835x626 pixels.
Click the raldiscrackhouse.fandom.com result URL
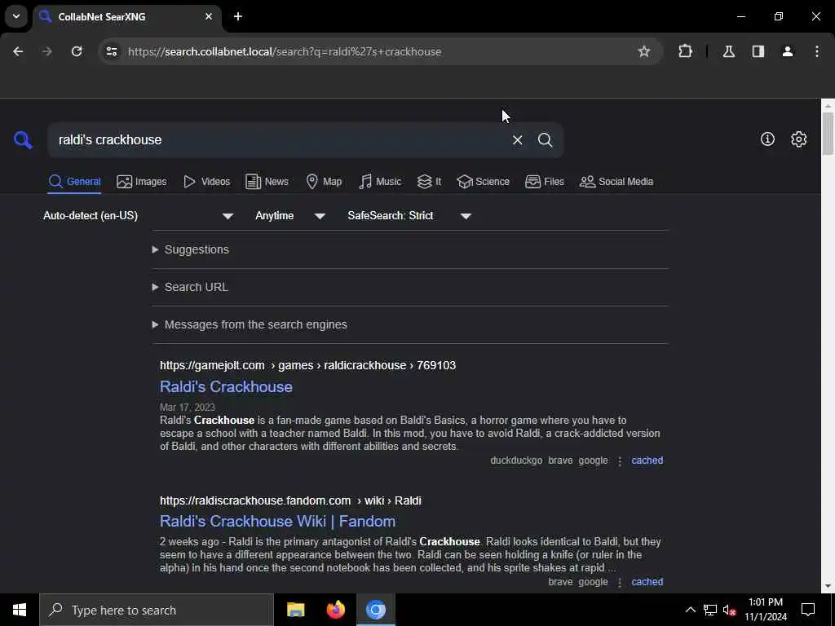tap(291, 501)
